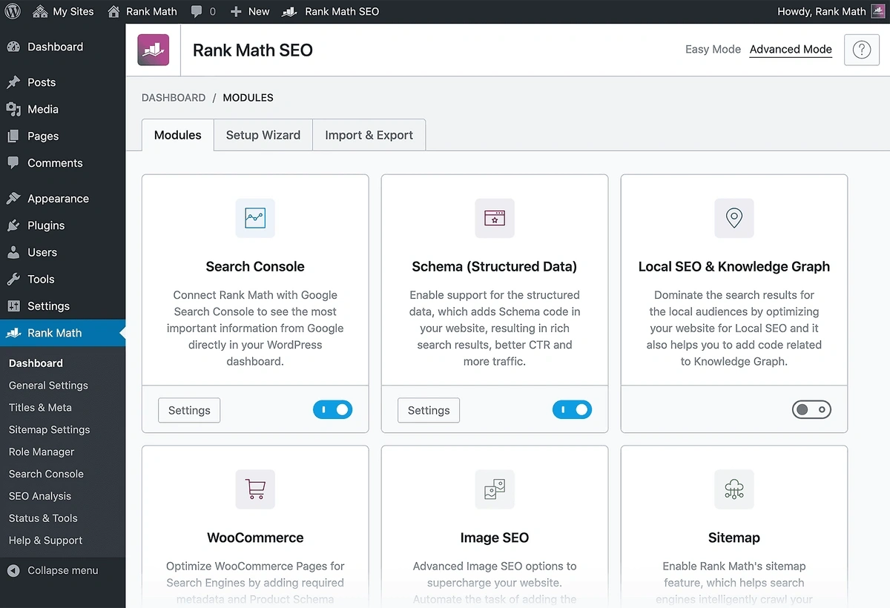
Task: Open Tools in the sidebar
Action: pyautogui.click(x=63, y=279)
